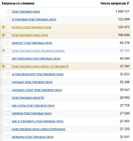
Task: Click the count 58 155
Action: click(125, 51)
